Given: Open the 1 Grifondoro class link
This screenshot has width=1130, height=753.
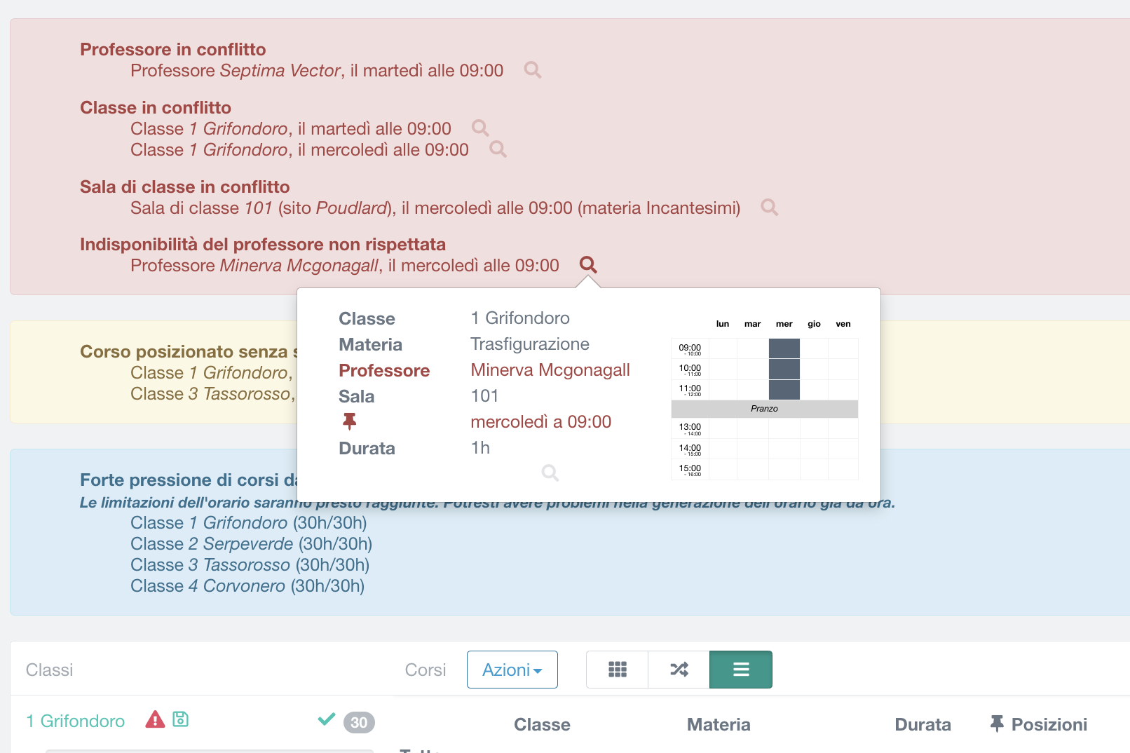Looking at the screenshot, I should click(76, 721).
